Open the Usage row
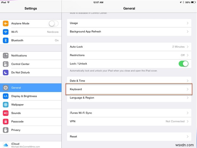This screenshot has height=148, width=197. tap(129, 23)
